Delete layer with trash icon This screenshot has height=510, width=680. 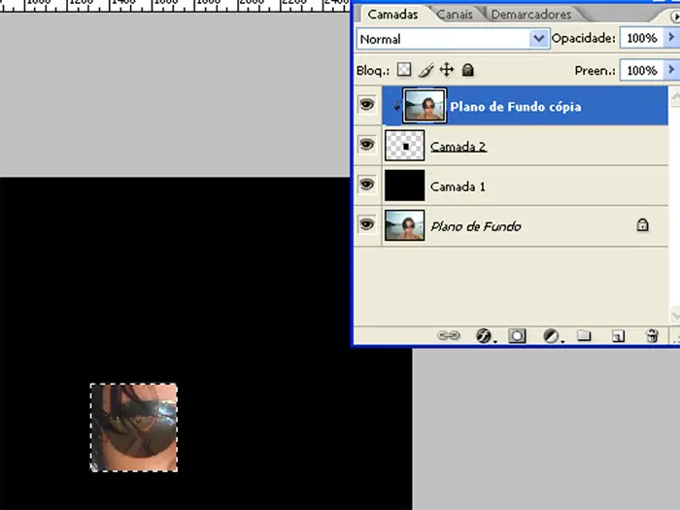(x=652, y=336)
